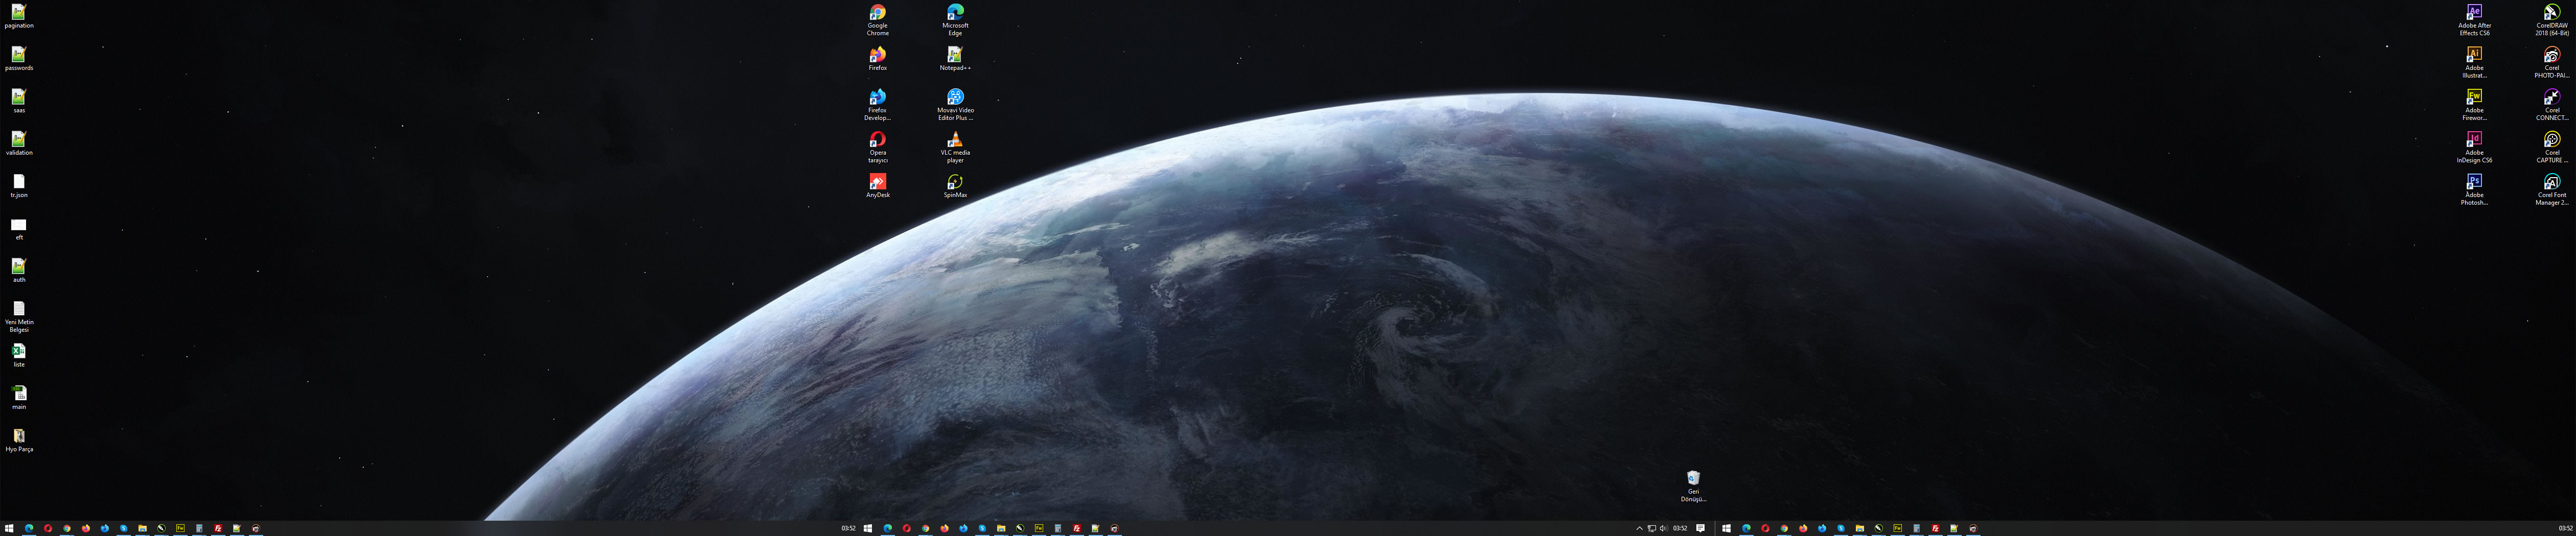
Task: Open FileZilla on the right monitor's taskbar
Action: click(x=1935, y=528)
